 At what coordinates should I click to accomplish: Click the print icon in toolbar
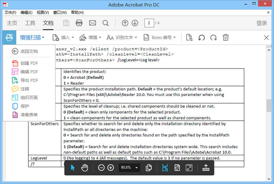point(79,23)
